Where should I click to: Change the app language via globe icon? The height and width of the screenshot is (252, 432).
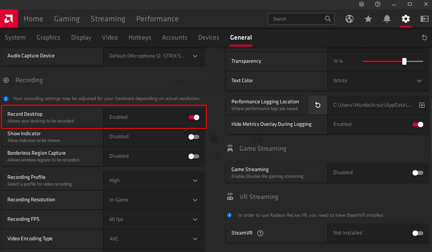349,19
